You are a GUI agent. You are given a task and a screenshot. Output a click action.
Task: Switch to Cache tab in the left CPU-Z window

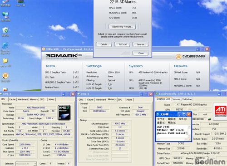tap(12, 99)
